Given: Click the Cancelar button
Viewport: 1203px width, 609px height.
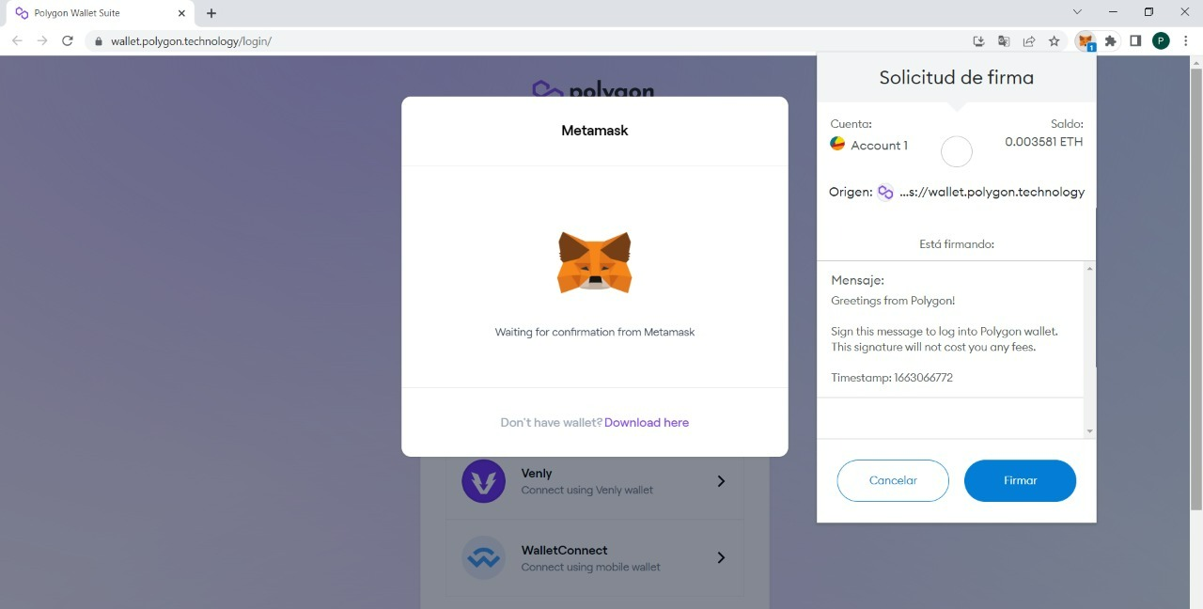Looking at the screenshot, I should (x=893, y=480).
